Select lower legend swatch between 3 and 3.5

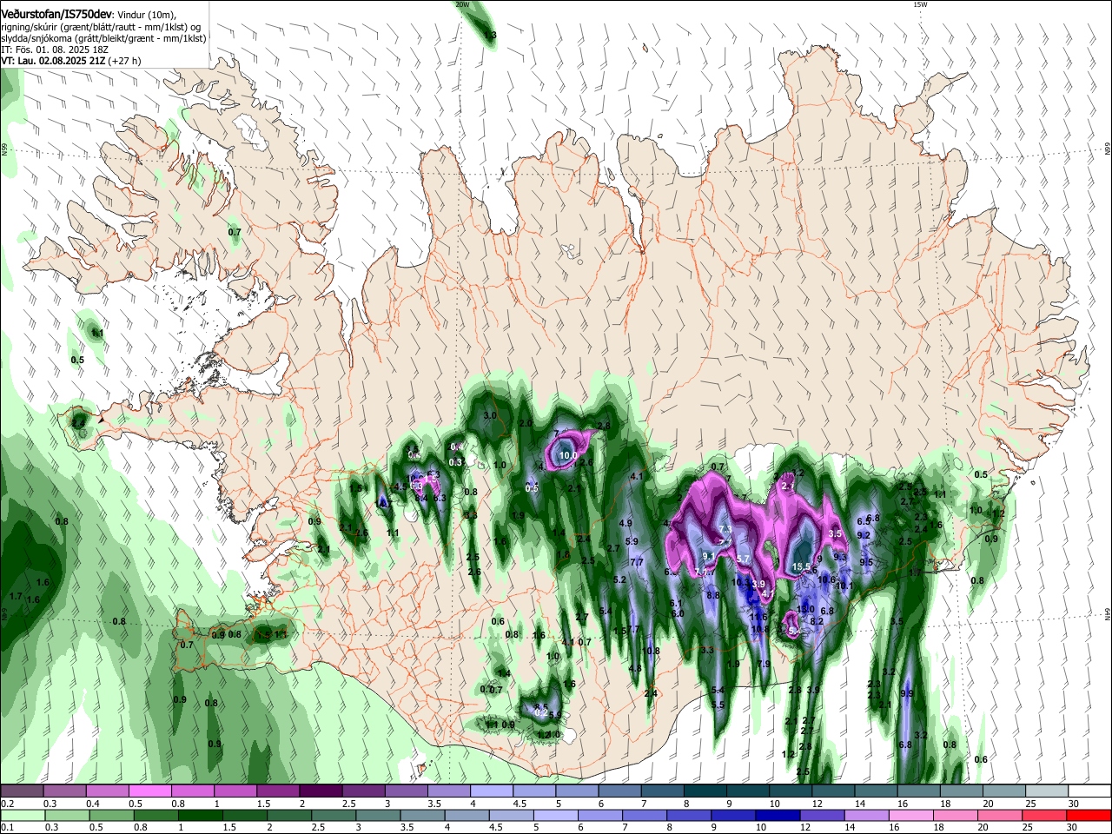378,815
